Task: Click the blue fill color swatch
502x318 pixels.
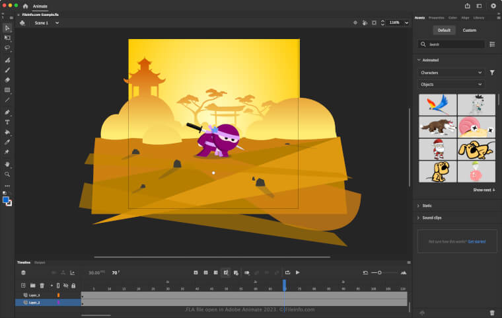Action: click(6, 200)
